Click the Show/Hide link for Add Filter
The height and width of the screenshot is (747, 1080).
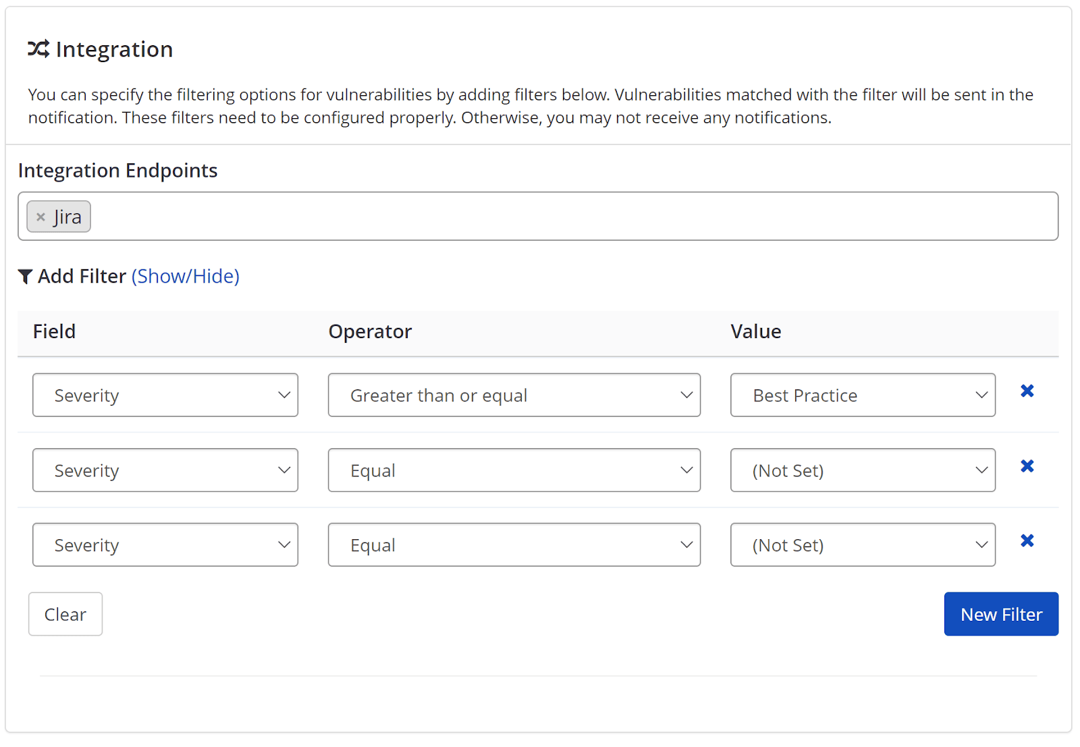click(x=186, y=276)
